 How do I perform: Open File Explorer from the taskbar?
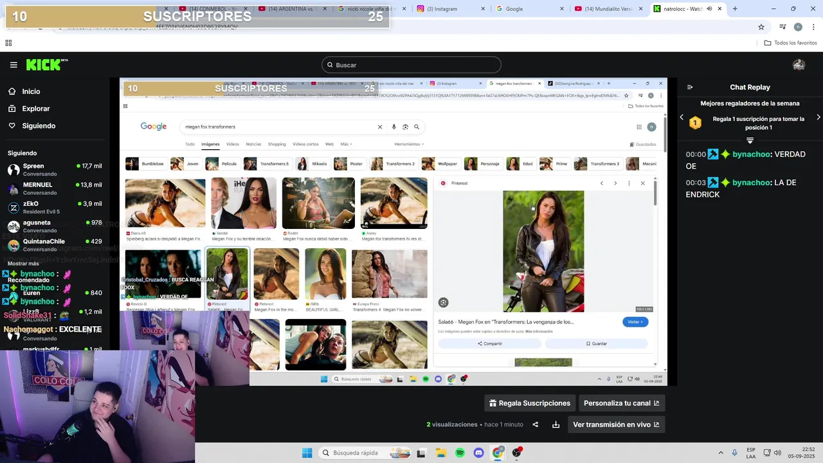tap(441, 453)
